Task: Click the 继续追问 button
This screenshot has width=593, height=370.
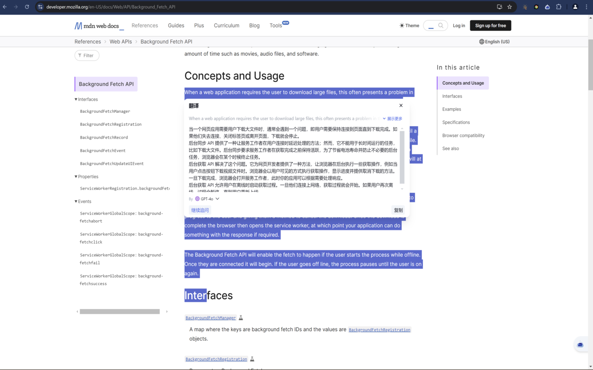Action: [200, 210]
